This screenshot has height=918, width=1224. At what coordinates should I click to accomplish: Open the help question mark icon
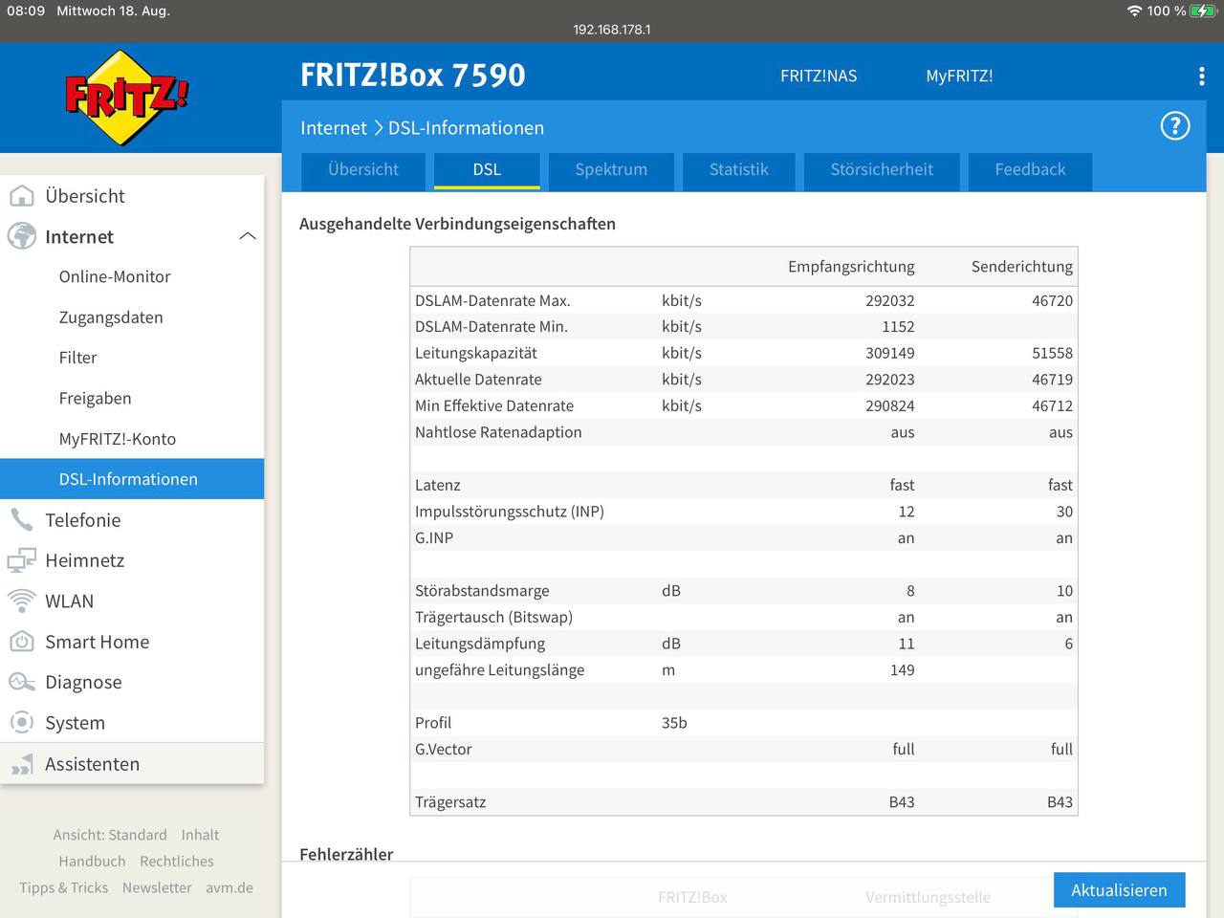(1175, 125)
